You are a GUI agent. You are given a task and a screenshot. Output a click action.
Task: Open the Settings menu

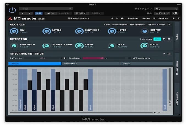[x=163, y=18]
